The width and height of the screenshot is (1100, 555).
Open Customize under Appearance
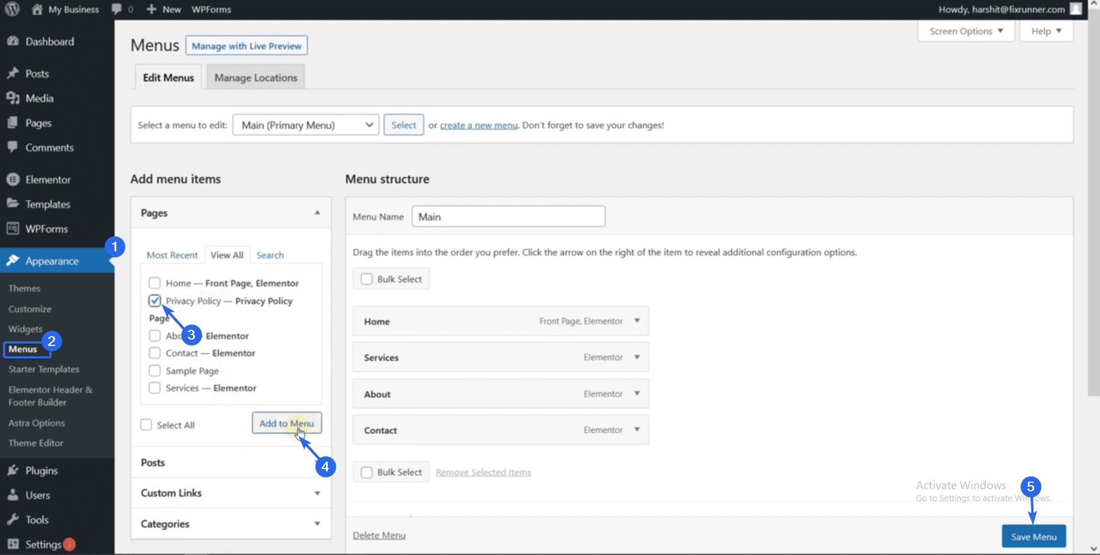tap(30, 309)
